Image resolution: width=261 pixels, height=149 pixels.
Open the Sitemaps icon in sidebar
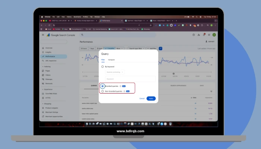(x=43, y=79)
